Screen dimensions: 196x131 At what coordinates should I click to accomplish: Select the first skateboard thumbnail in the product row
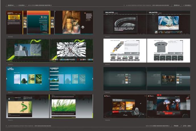click(113, 58)
